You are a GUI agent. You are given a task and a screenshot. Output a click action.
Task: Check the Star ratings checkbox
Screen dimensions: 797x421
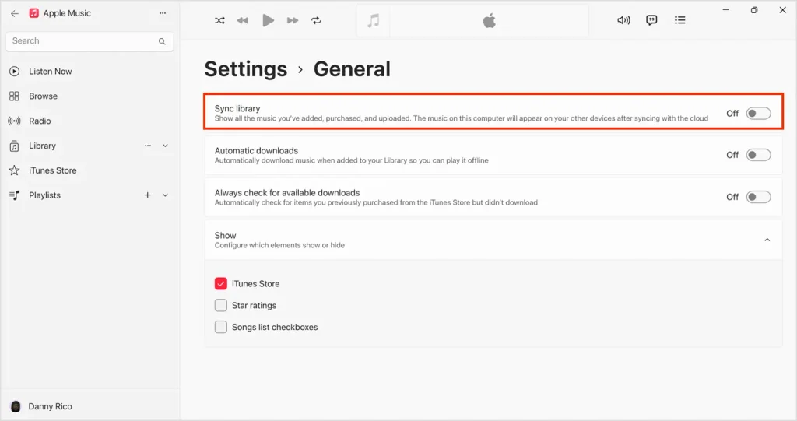[x=220, y=306]
